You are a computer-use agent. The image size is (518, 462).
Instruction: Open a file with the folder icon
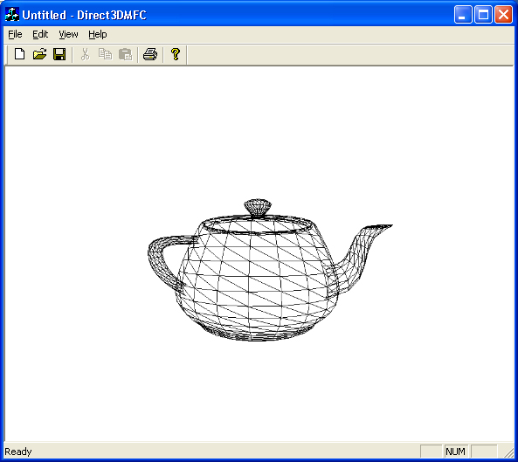(x=39, y=54)
